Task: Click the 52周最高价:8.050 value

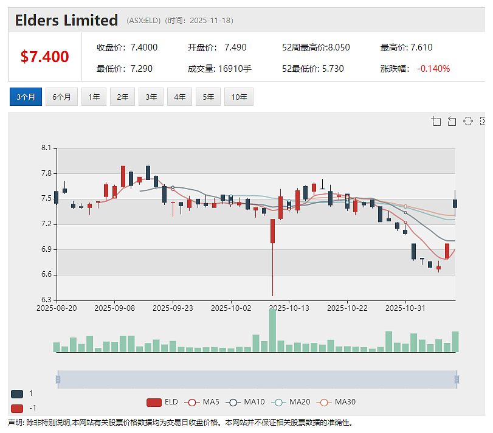Action: 316,47
